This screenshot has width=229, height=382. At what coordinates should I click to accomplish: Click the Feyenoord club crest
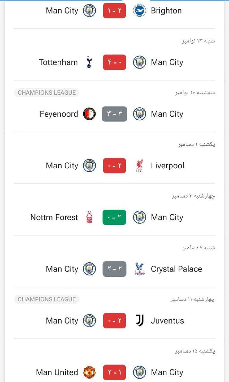click(89, 114)
